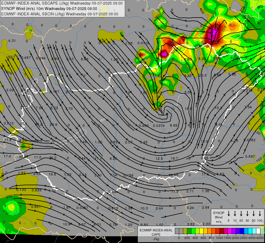Click the map value 8.86
This screenshot has height=243, width=265.
(84, 59)
